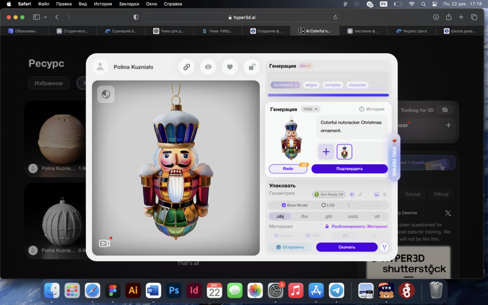Screen dimensions: 488x305
Task: Click Разблокировать: Материал link
Action: tap(356, 226)
